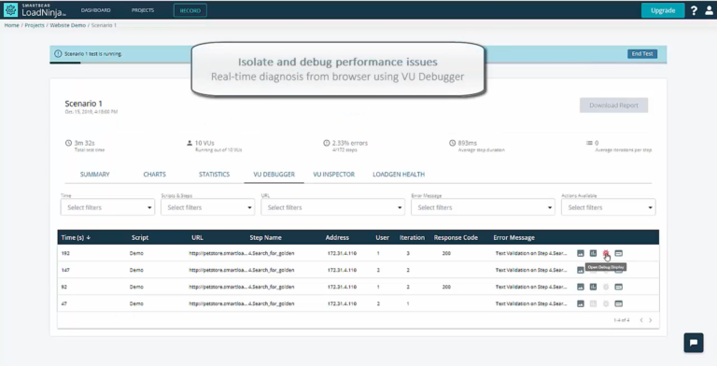The height and width of the screenshot is (366, 717).
Task: Switch to the LOADGEN HEALTH tab
Action: coord(399,175)
